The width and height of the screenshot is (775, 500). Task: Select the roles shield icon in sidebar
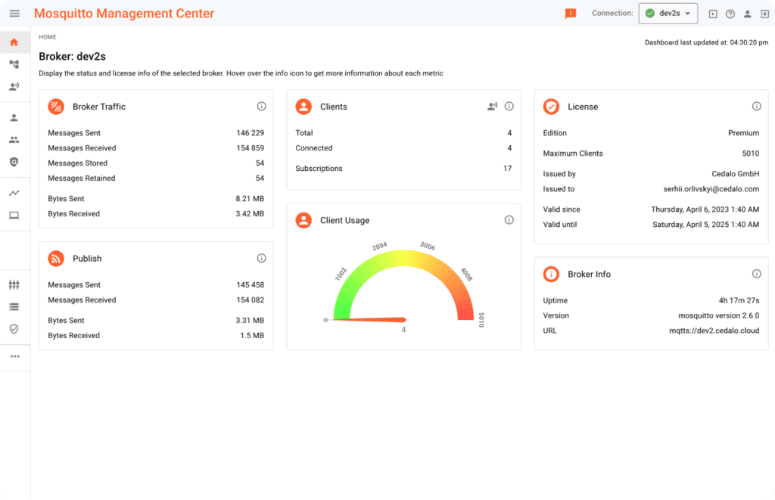pyautogui.click(x=15, y=162)
